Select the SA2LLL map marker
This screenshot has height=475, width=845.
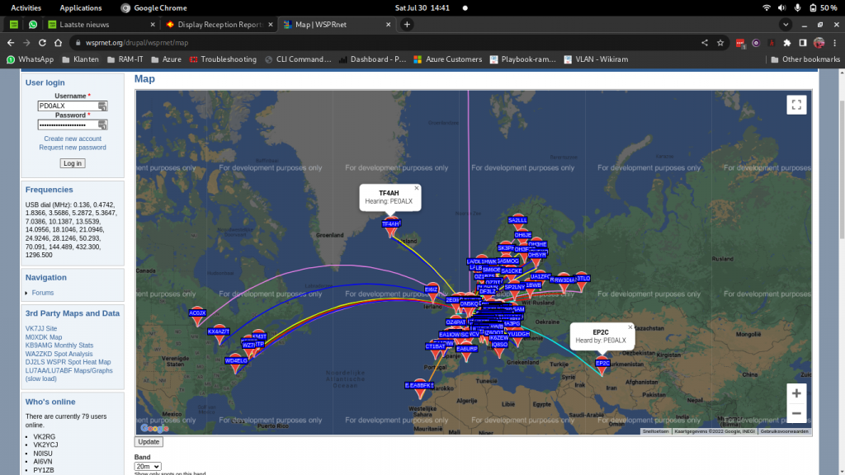click(517, 220)
